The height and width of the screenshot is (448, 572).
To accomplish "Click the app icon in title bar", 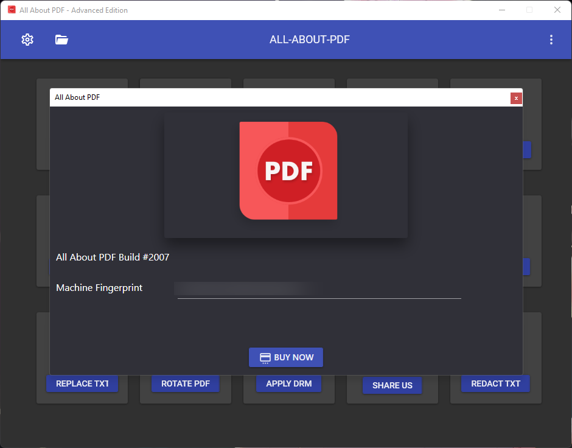I will coord(12,10).
